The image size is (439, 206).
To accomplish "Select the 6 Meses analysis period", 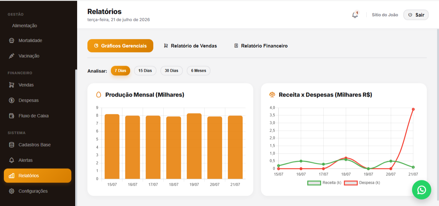I will [x=199, y=70].
